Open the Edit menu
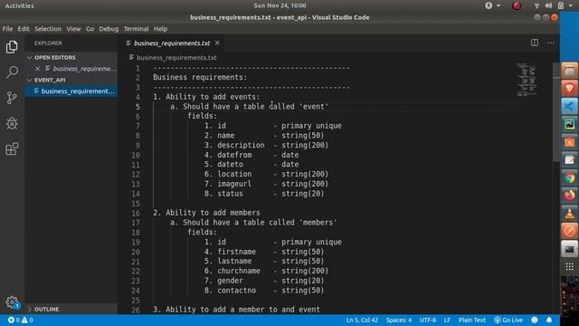The height and width of the screenshot is (326, 579). point(24,29)
